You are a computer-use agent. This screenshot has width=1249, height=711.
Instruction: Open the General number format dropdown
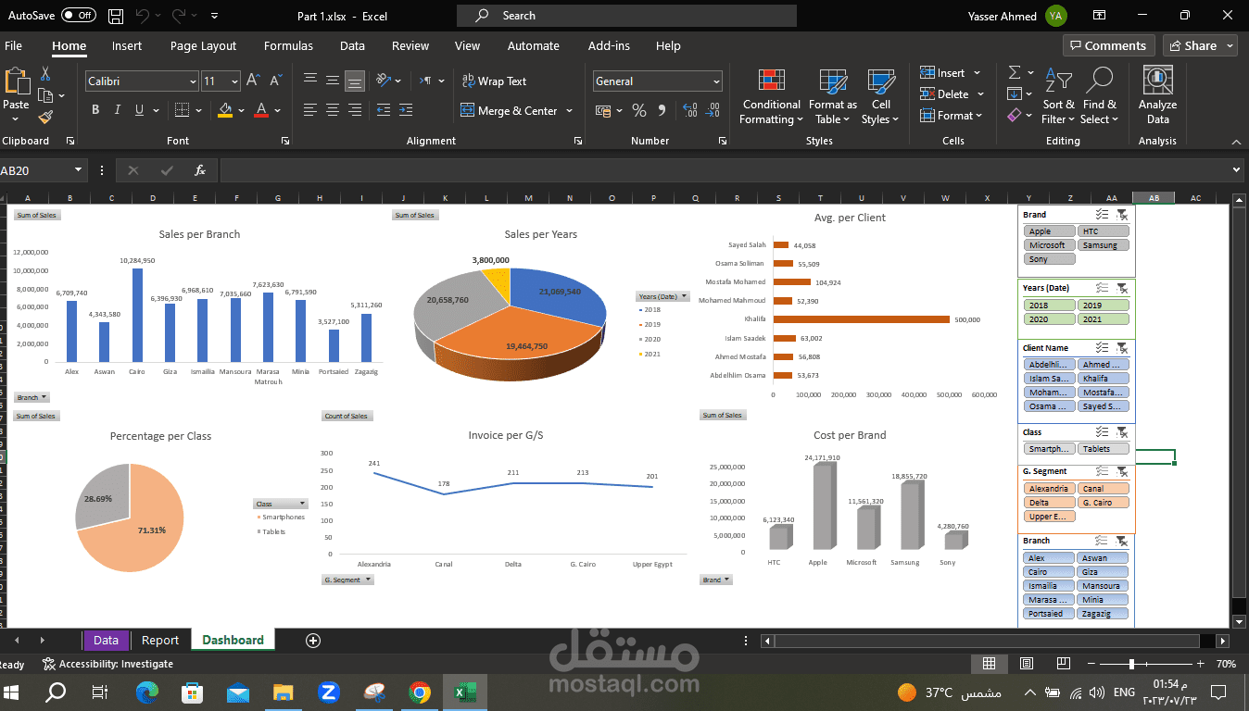pos(716,81)
